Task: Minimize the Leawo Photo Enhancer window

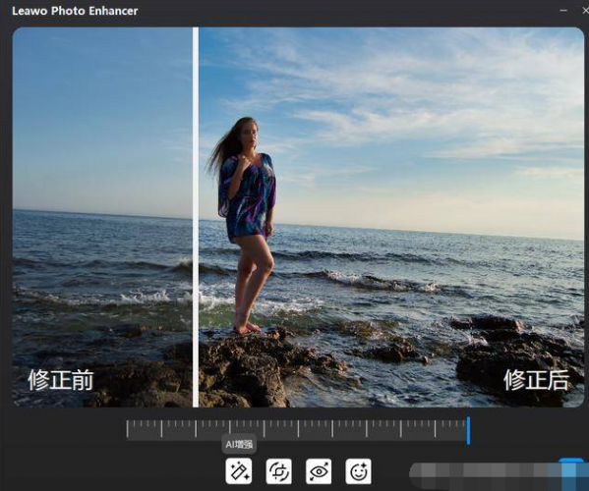Action: tap(563, 11)
